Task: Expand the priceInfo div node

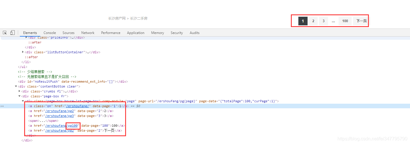Action: pyautogui.click(x=26, y=37)
